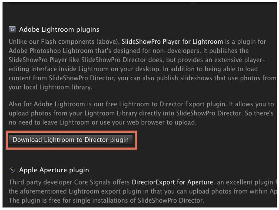Click the Apple Aperture lens icon

(x=12, y=170)
